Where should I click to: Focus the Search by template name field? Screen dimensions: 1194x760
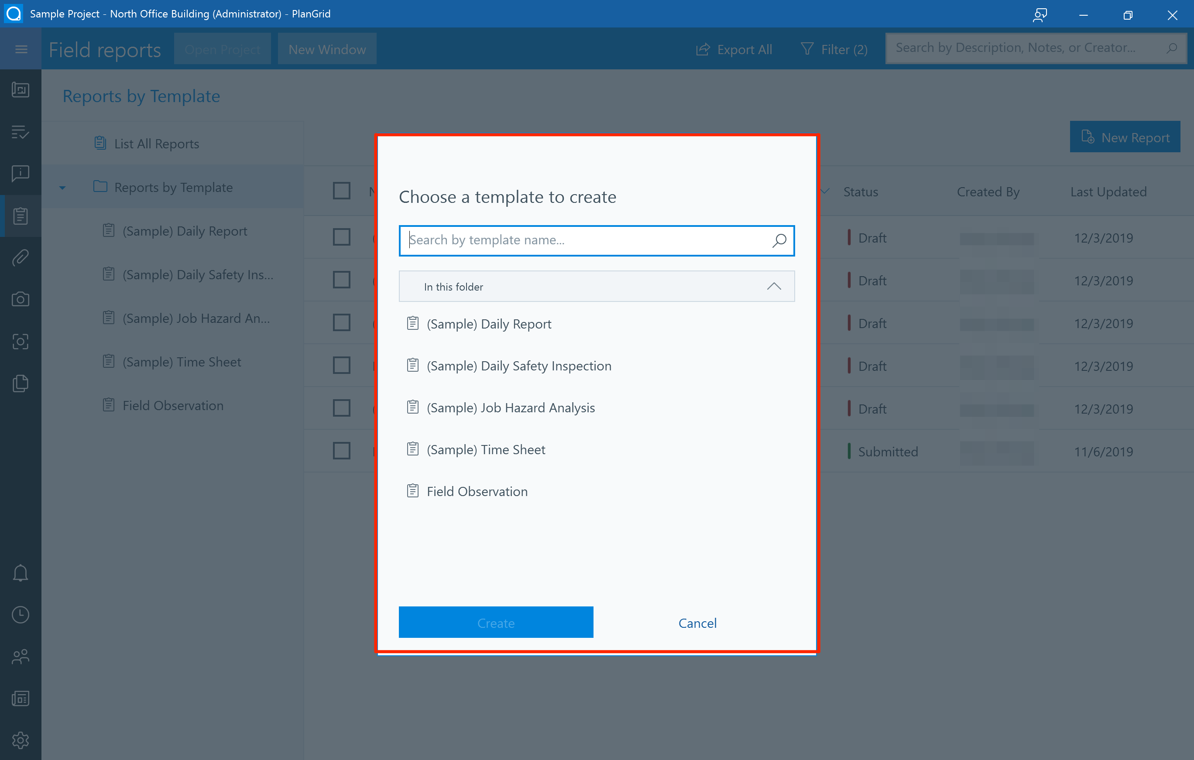coord(597,240)
